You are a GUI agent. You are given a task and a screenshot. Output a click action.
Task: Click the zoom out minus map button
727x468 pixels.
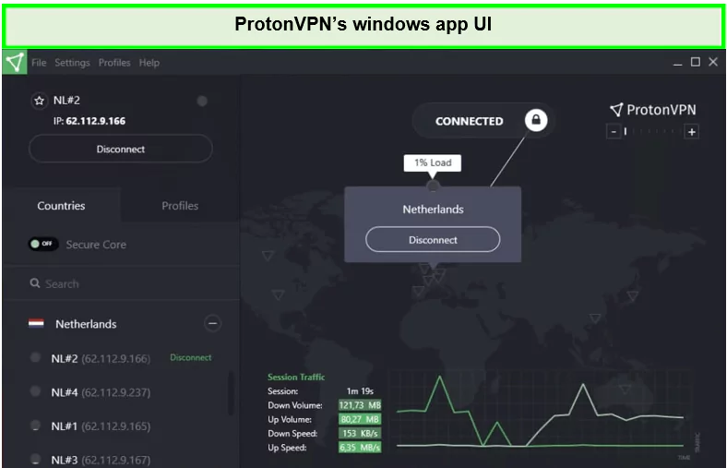click(614, 132)
